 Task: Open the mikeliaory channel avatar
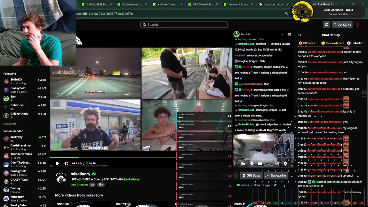[x=61, y=178]
